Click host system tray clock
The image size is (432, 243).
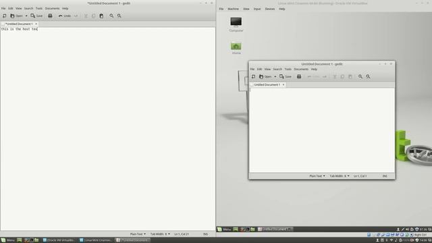coord(423,240)
